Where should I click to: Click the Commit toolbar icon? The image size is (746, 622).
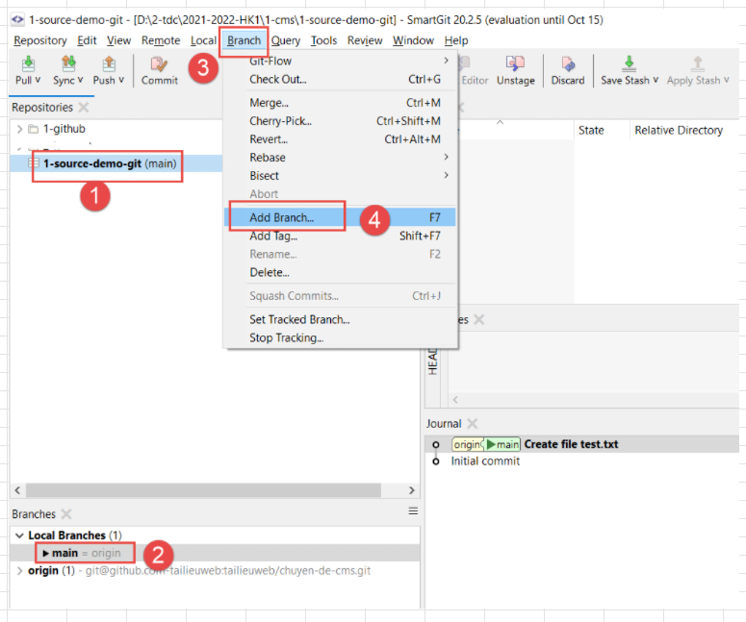[159, 63]
